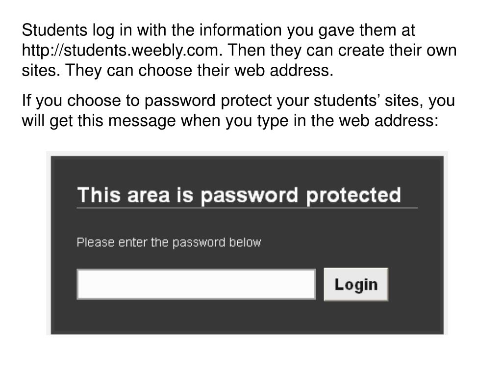Click the word 'password' in the dialog heading
Screen dimensions: 502x377
pyautogui.click(x=249, y=196)
